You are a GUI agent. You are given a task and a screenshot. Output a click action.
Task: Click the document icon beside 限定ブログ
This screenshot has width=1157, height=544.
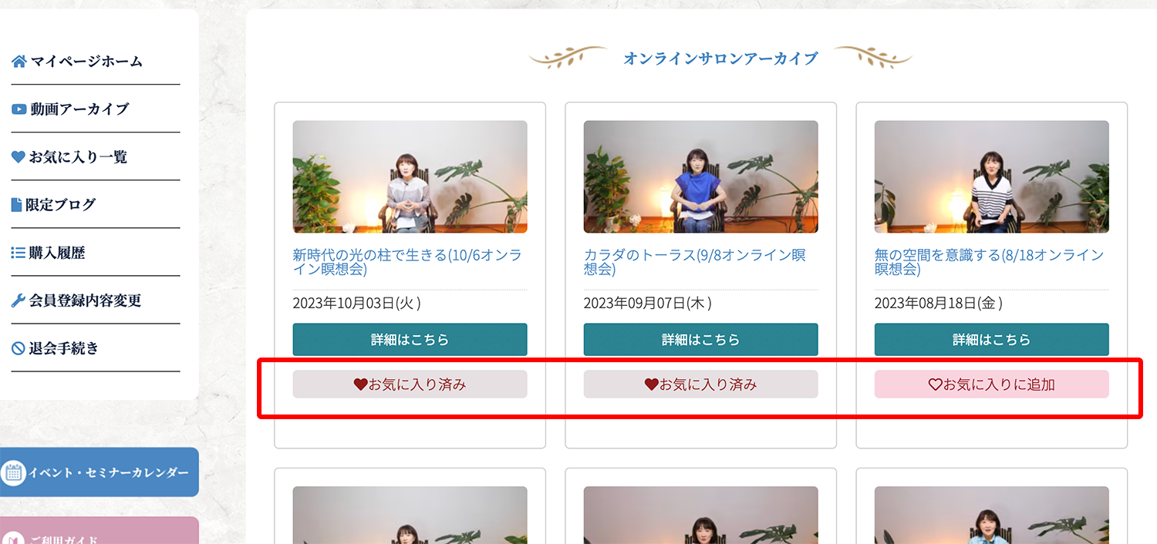17,204
